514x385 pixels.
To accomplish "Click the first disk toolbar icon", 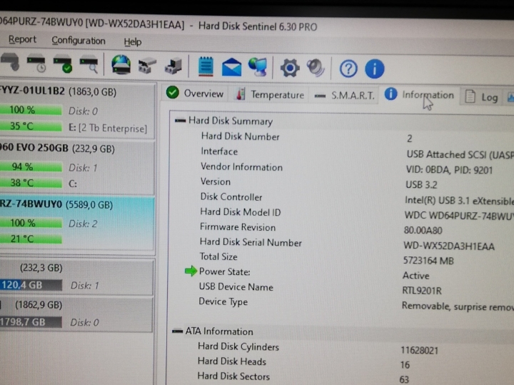I will 10,62.
